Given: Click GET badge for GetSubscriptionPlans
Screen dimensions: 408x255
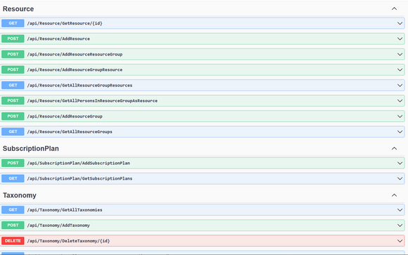Looking at the screenshot, I should [13, 178].
